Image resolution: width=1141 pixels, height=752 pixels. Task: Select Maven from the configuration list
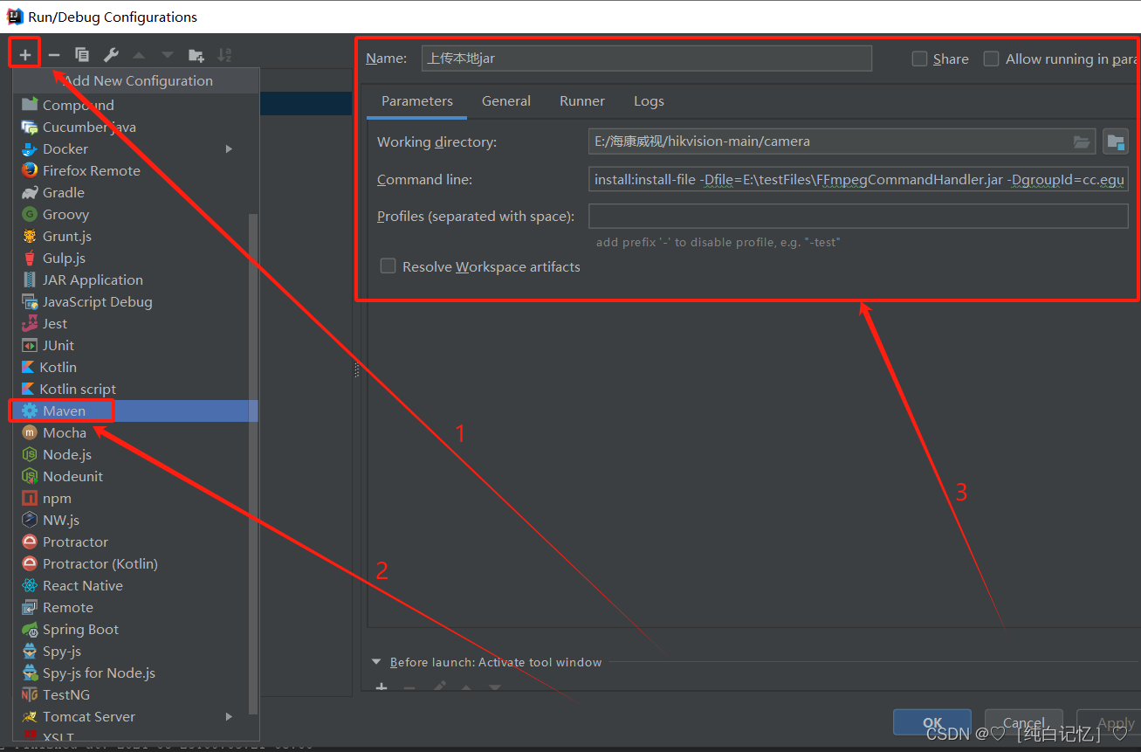point(135,410)
